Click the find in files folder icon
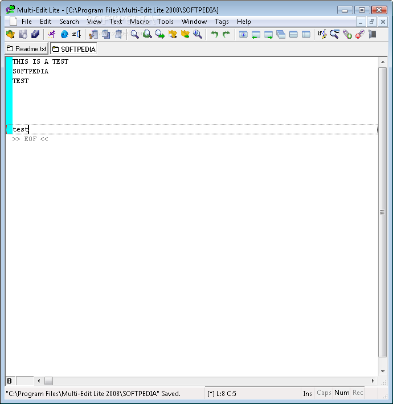The width and height of the screenshot is (393, 404). [173, 34]
